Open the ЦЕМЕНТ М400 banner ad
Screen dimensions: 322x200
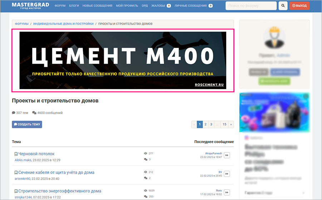pyautogui.click(x=123, y=60)
